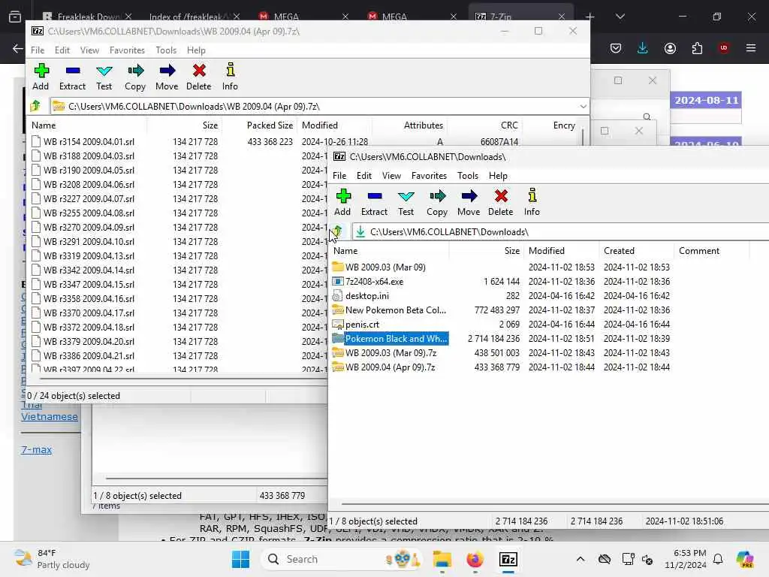769x577 pixels.
Task: Expand the archive window address path dropdown
Action: (x=583, y=107)
